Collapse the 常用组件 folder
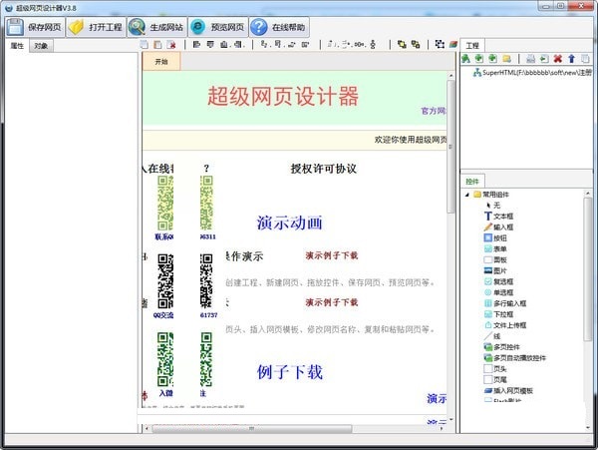The width and height of the screenshot is (598, 450). pos(466,194)
